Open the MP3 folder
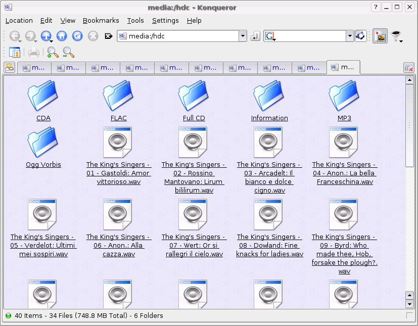The image size is (418, 326). [344, 101]
